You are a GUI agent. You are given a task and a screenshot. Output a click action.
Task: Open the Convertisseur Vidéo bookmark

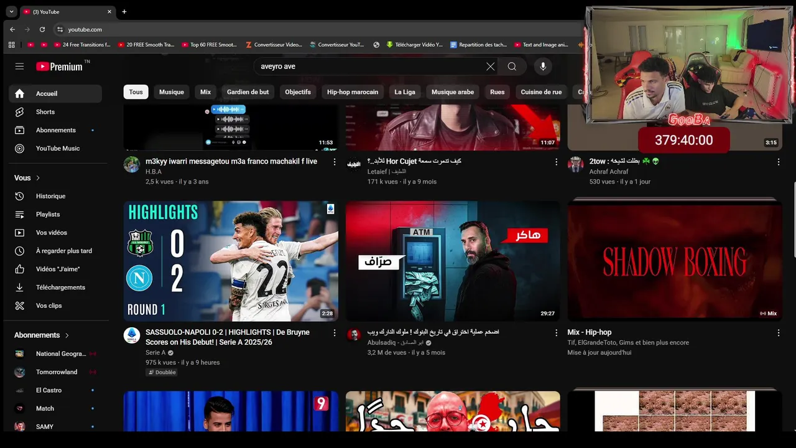[x=274, y=45]
